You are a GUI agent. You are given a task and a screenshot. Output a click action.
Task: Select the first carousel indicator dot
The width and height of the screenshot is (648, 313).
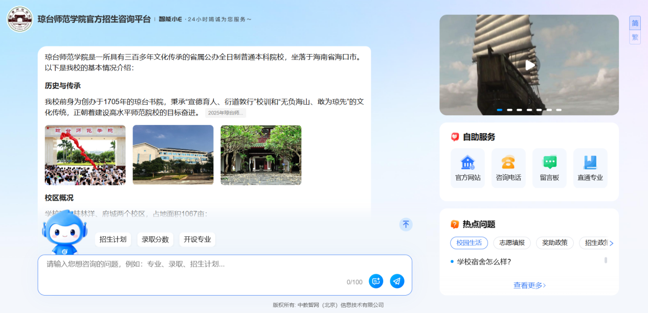(x=500, y=110)
